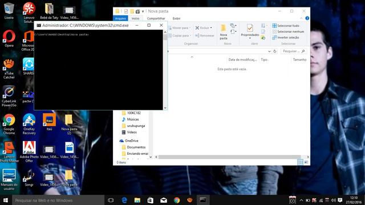Open the Excluir dropdown arrow
The height and width of the screenshot is (205, 365).
coord(211,28)
